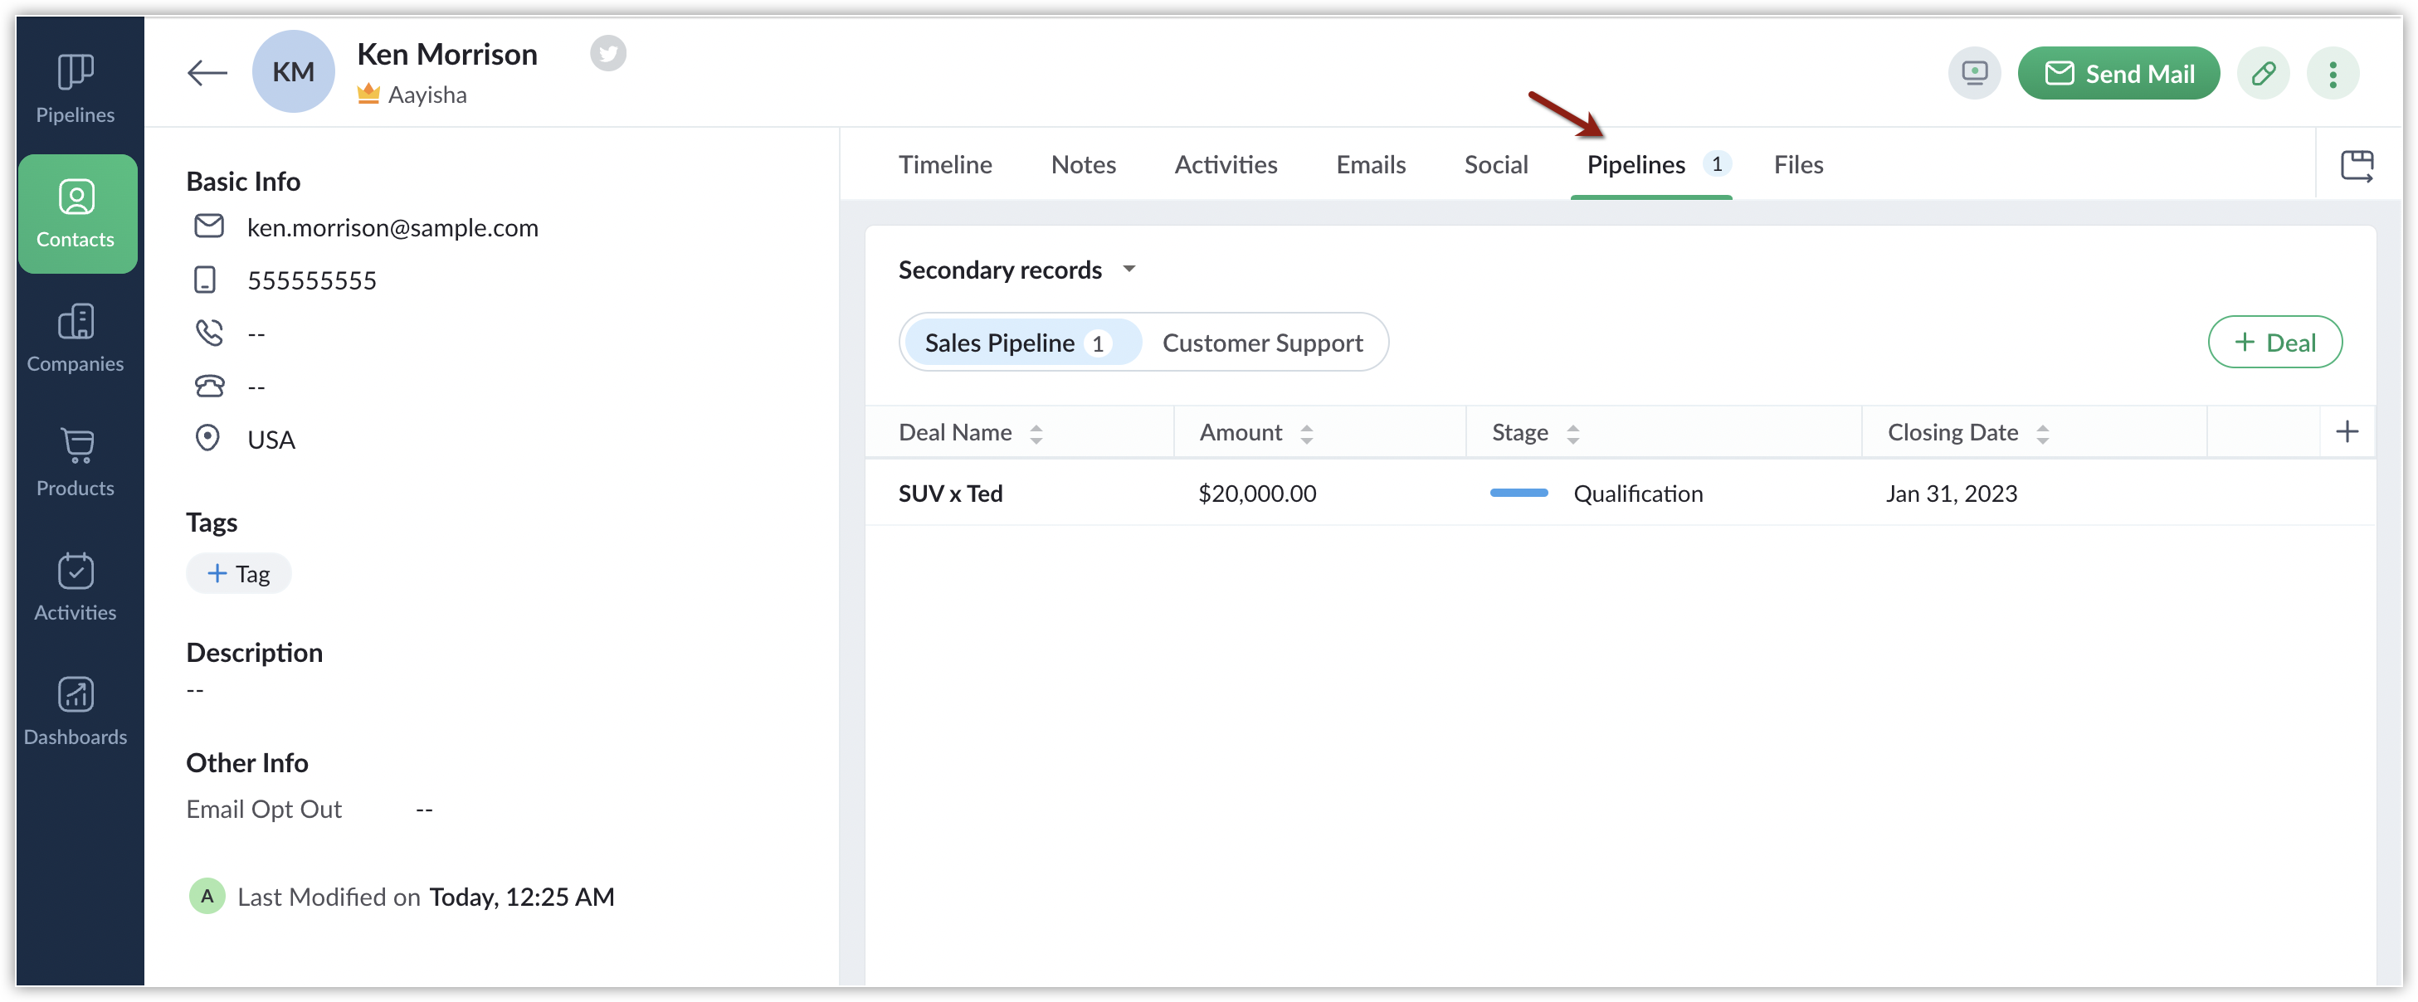Click the Ken Morrison name heading
This screenshot has width=2418, height=1002.
click(446, 55)
